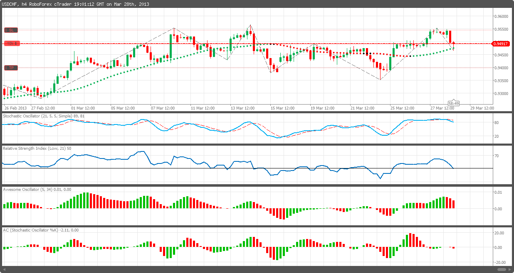Click the AC -20.00 axis label
This screenshot has height=273, width=514.
500,262
